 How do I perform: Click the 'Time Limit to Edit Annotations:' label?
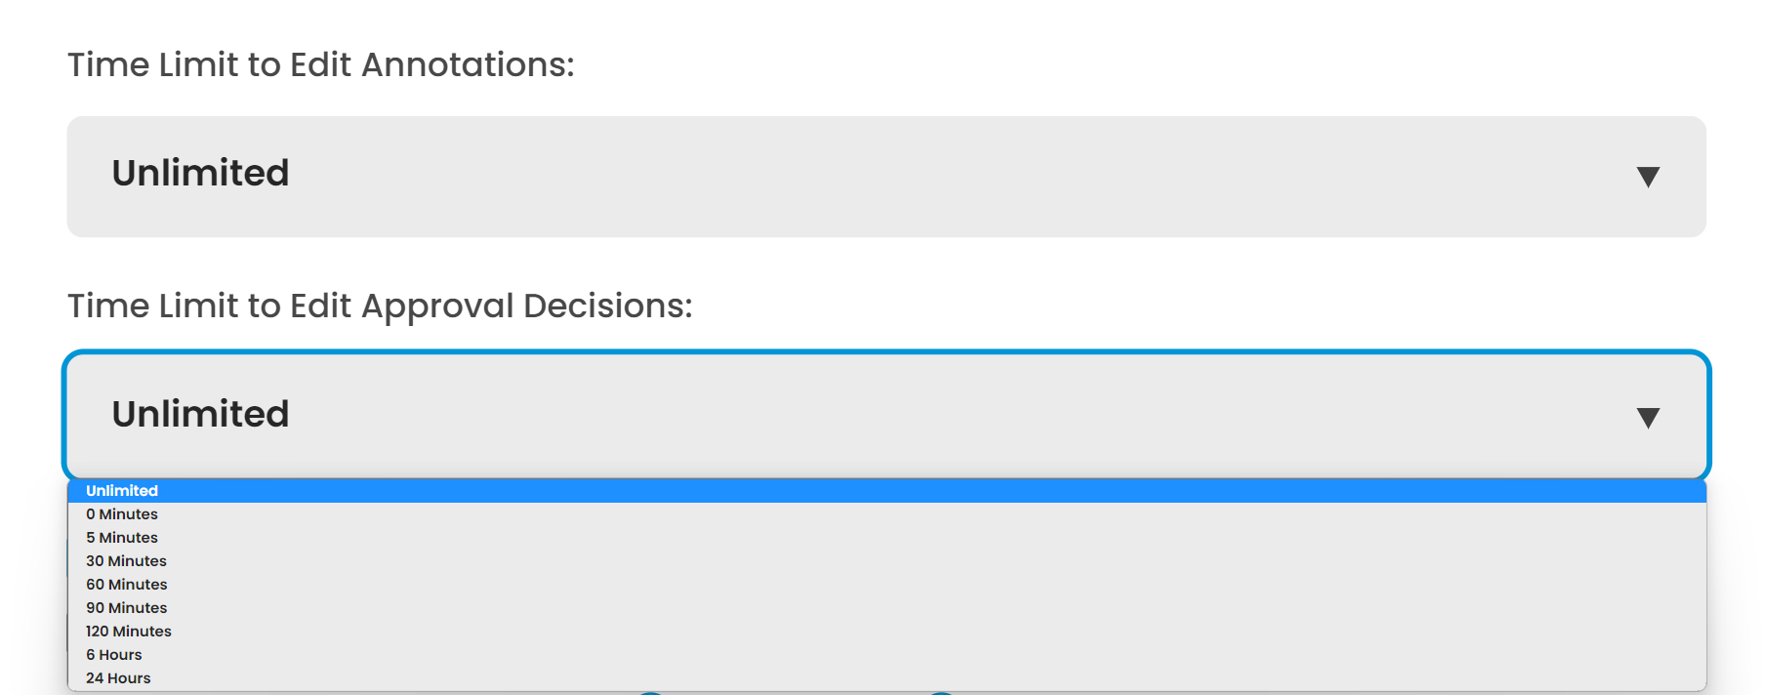point(320,65)
